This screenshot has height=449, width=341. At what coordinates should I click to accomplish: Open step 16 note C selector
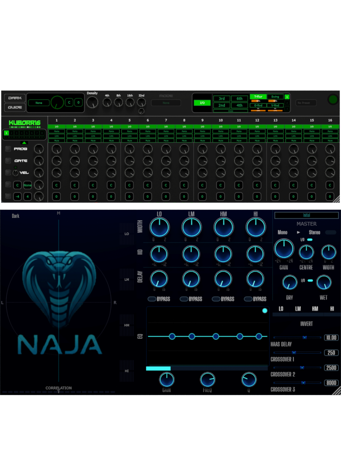coord(330,185)
